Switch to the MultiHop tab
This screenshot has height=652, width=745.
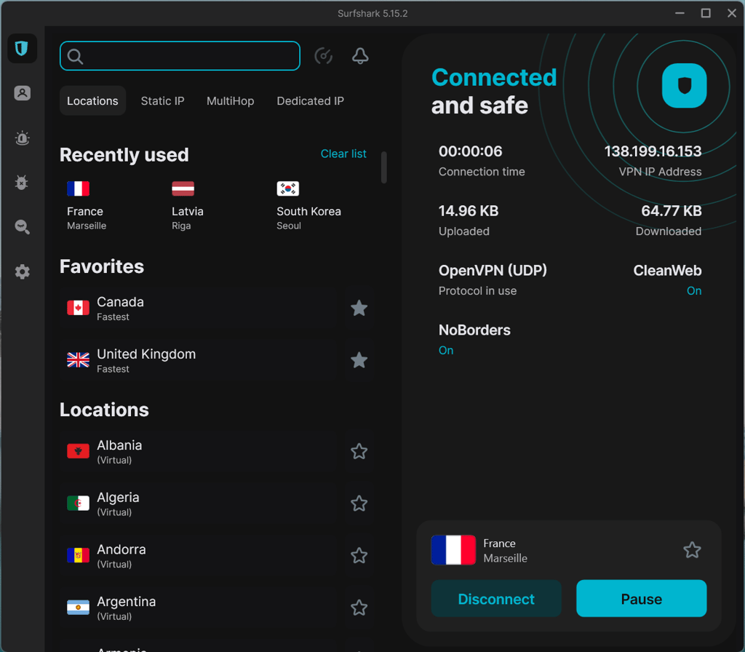click(x=231, y=100)
